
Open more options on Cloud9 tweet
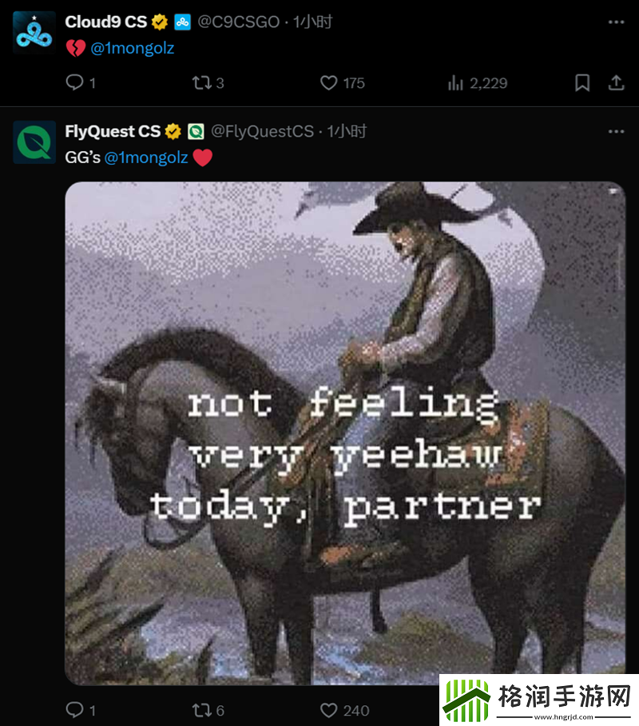[616, 22]
